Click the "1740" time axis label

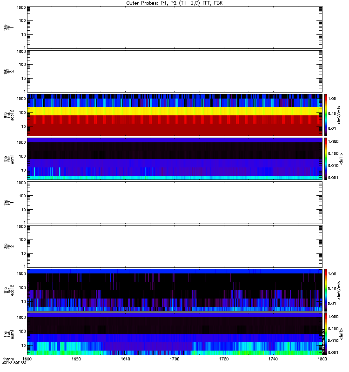tap(273, 359)
